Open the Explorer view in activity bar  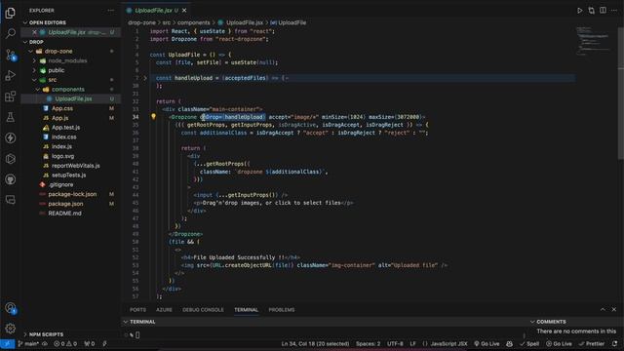(x=11, y=13)
